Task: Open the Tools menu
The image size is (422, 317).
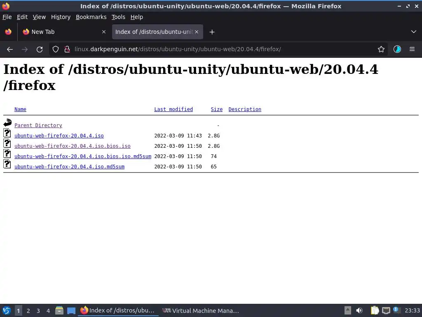Action: [x=118, y=17]
